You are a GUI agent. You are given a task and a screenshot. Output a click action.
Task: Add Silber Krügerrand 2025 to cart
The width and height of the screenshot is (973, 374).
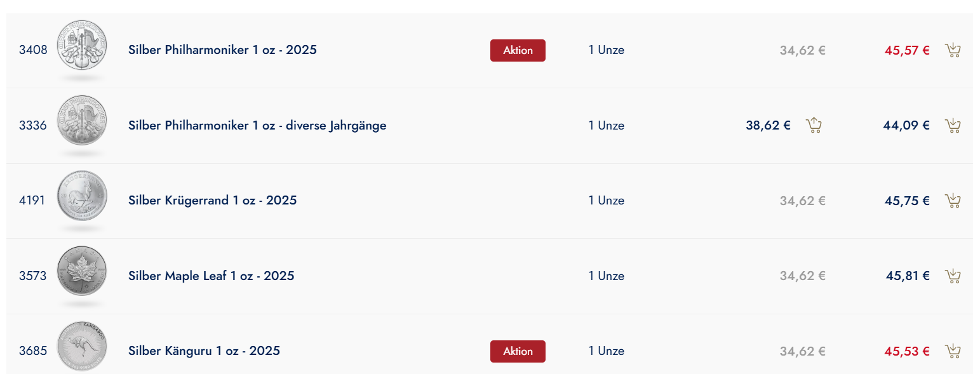pyautogui.click(x=953, y=201)
